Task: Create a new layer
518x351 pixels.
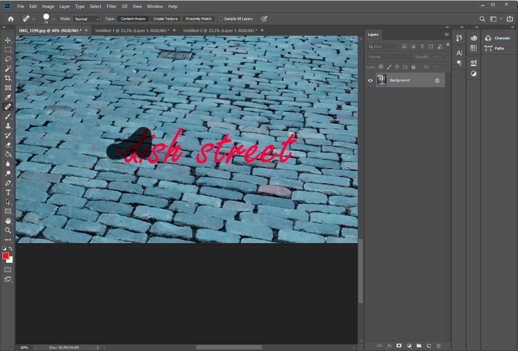Action: (x=429, y=345)
